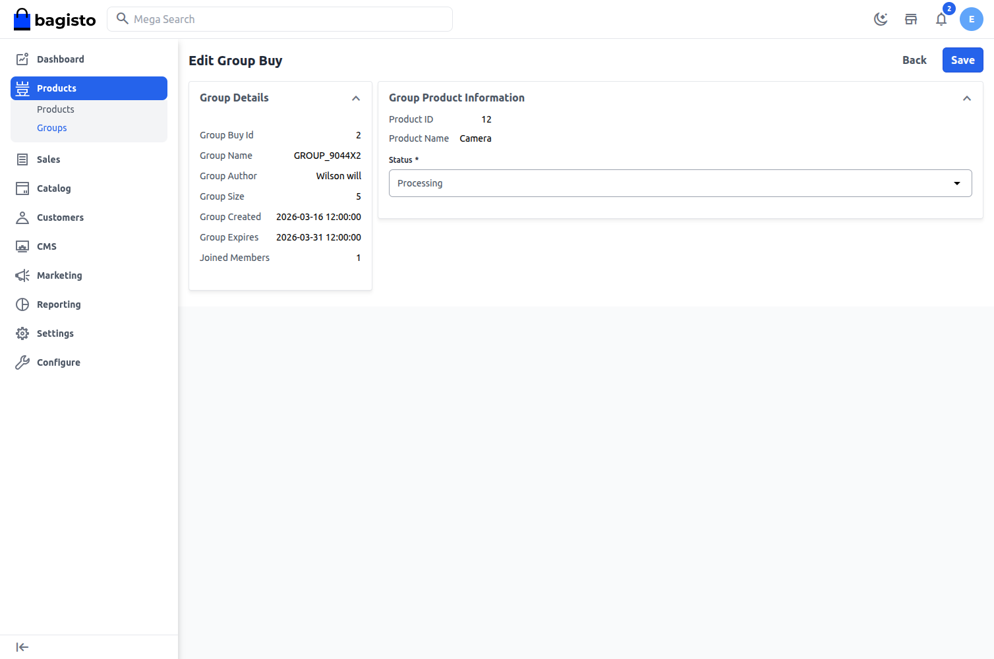This screenshot has height=659, width=994.
Task: Toggle dark mode with the moon icon
Action: pyautogui.click(x=881, y=19)
